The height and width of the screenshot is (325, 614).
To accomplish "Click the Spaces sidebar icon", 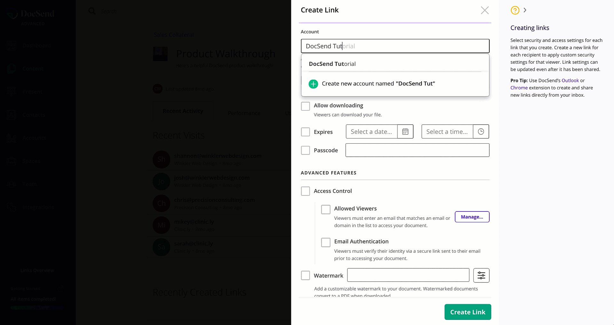I will [x=11, y=161].
